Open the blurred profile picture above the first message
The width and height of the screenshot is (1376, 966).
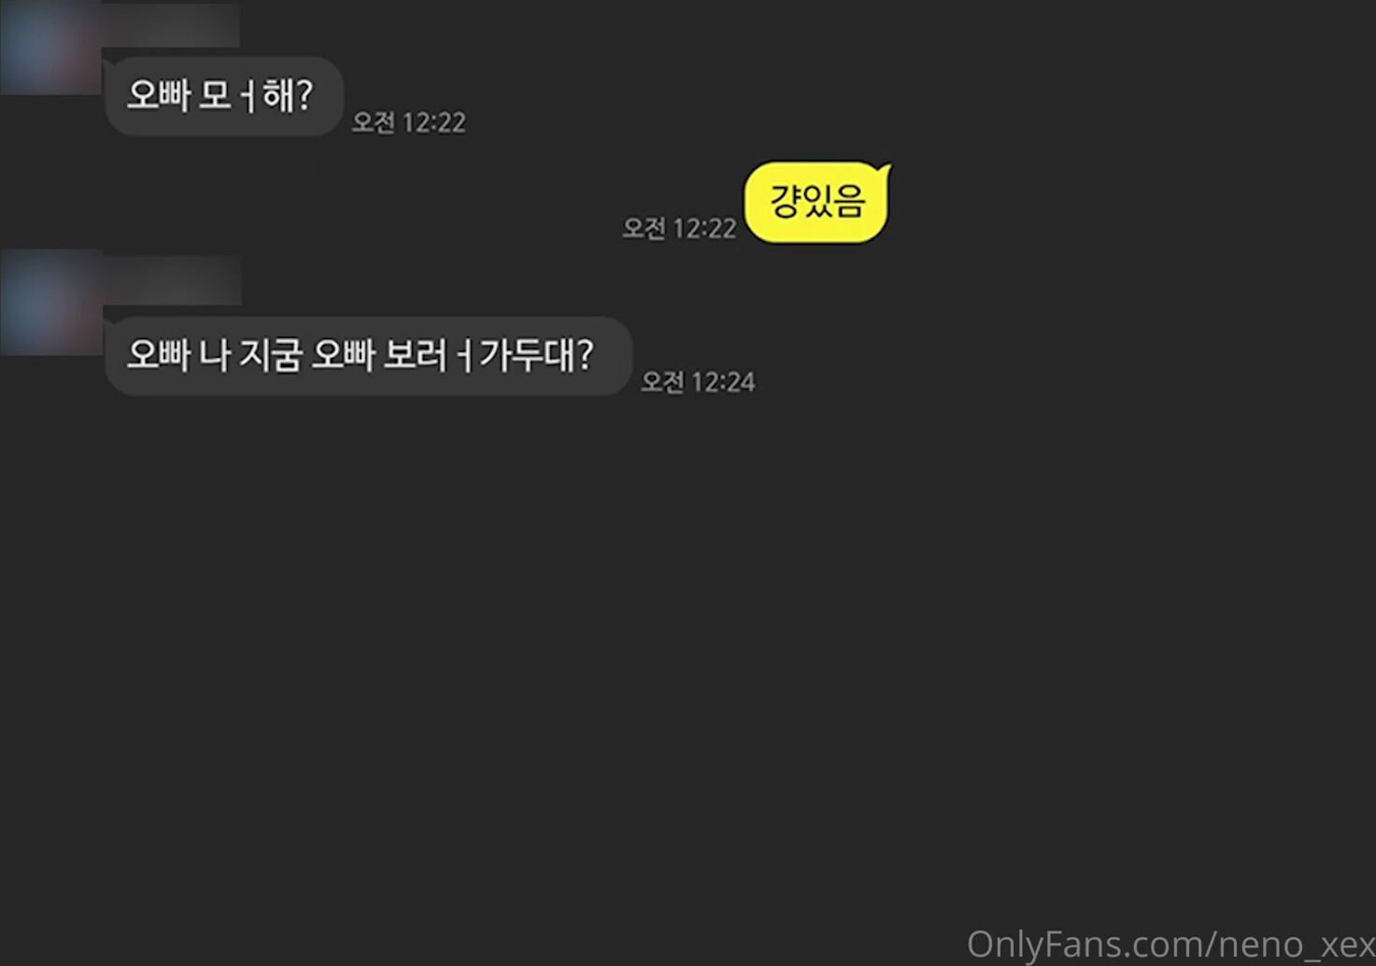49,47
